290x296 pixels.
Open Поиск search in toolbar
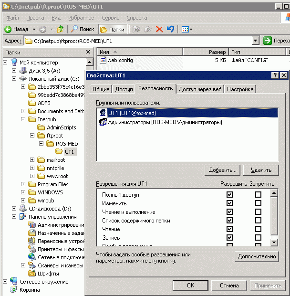point(82,29)
